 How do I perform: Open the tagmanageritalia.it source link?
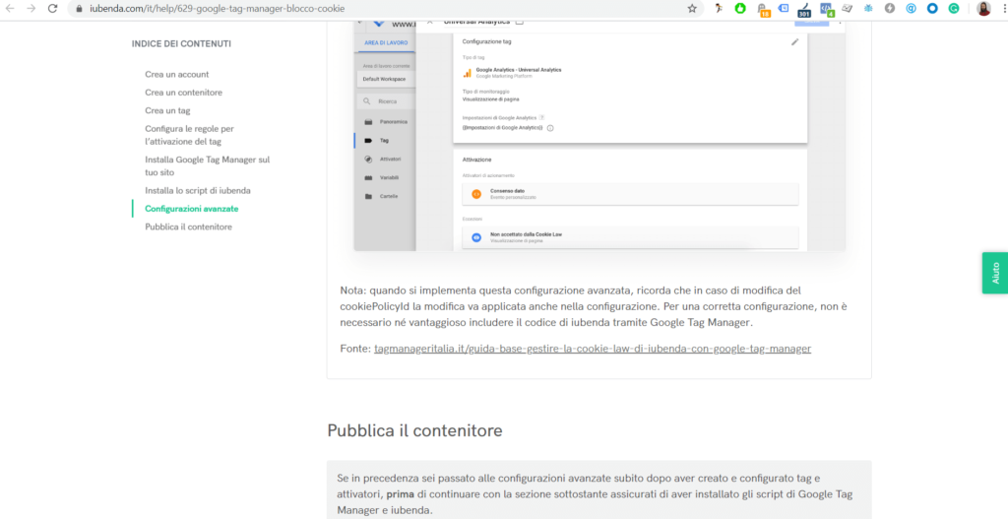click(x=592, y=349)
